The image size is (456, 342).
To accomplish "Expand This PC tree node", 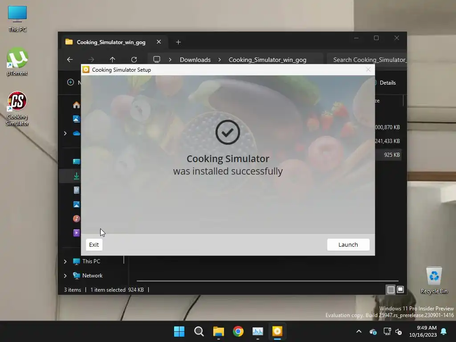I will point(65,261).
